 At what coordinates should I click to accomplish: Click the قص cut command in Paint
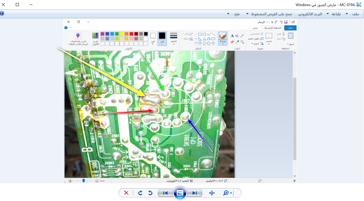click(281, 34)
